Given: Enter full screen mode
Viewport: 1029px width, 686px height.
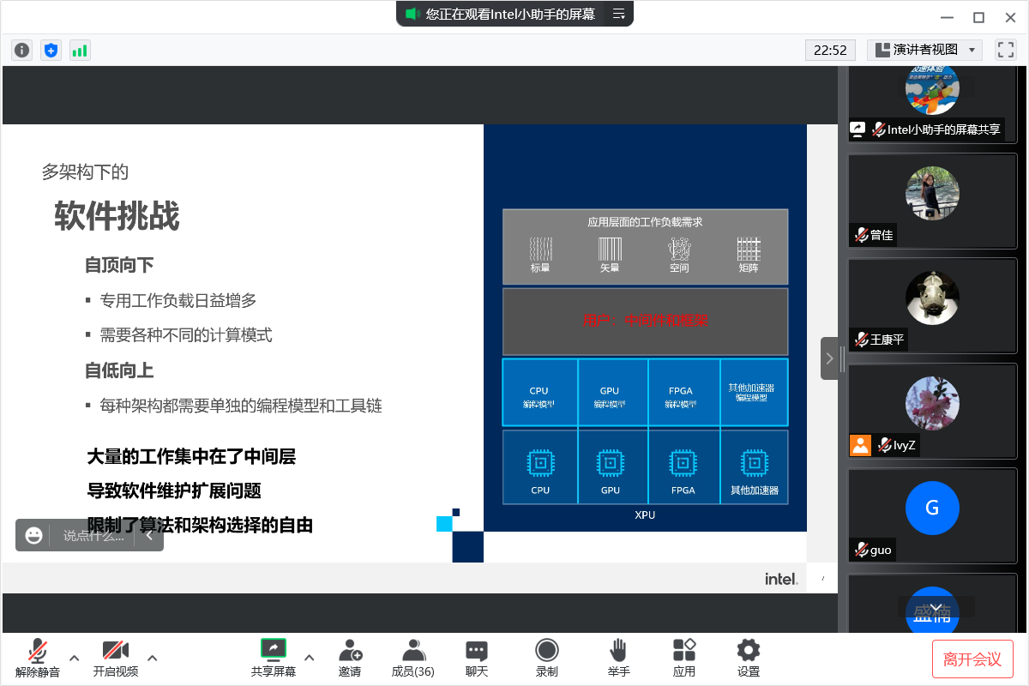Looking at the screenshot, I should [1005, 50].
